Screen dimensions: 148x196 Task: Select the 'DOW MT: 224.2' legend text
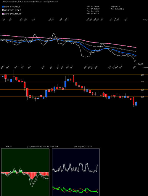(x=13, y=10)
